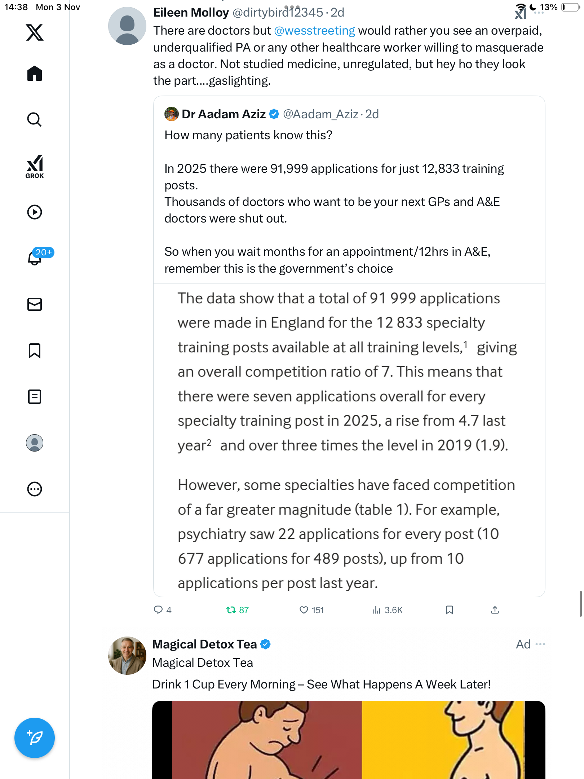Image resolution: width=584 pixels, height=779 pixels.
Task: Launch Grok from the sidebar
Action: pos(35,166)
